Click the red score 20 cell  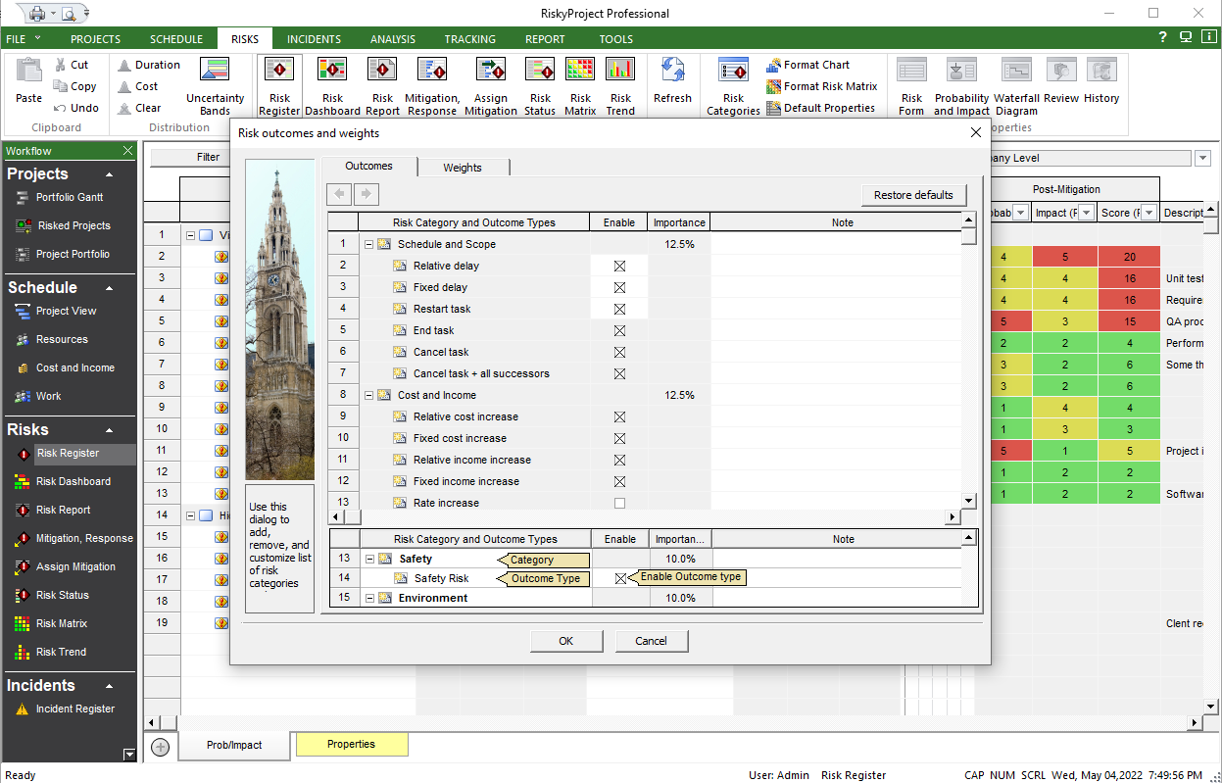pyautogui.click(x=1129, y=257)
